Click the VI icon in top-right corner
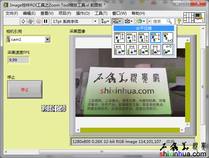 [199, 18]
